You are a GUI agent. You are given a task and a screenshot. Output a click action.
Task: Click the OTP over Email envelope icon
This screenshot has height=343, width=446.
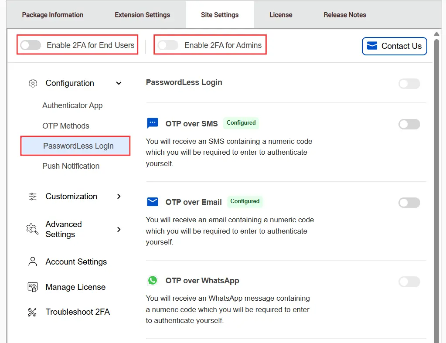tap(152, 201)
